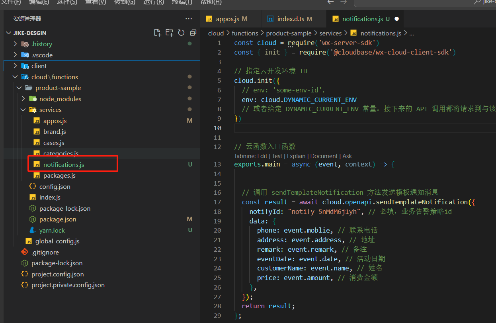Expand the node_modules folder
496x323 pixels.
(x=60, y=99)
